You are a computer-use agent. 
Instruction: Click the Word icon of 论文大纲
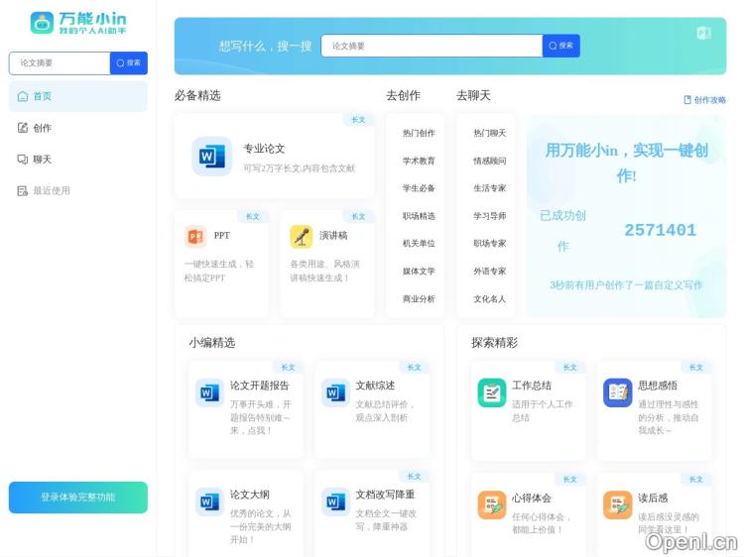coord(209,501)
